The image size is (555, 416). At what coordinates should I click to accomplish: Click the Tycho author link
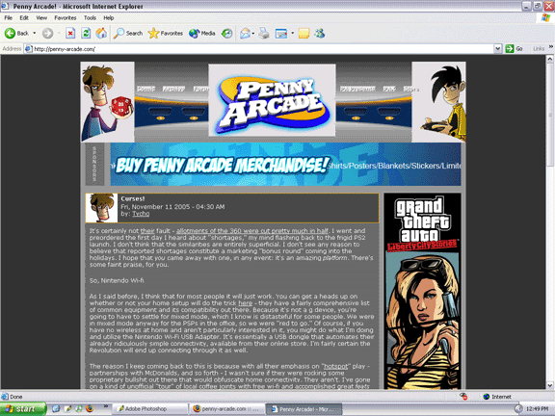coord(141,214)
